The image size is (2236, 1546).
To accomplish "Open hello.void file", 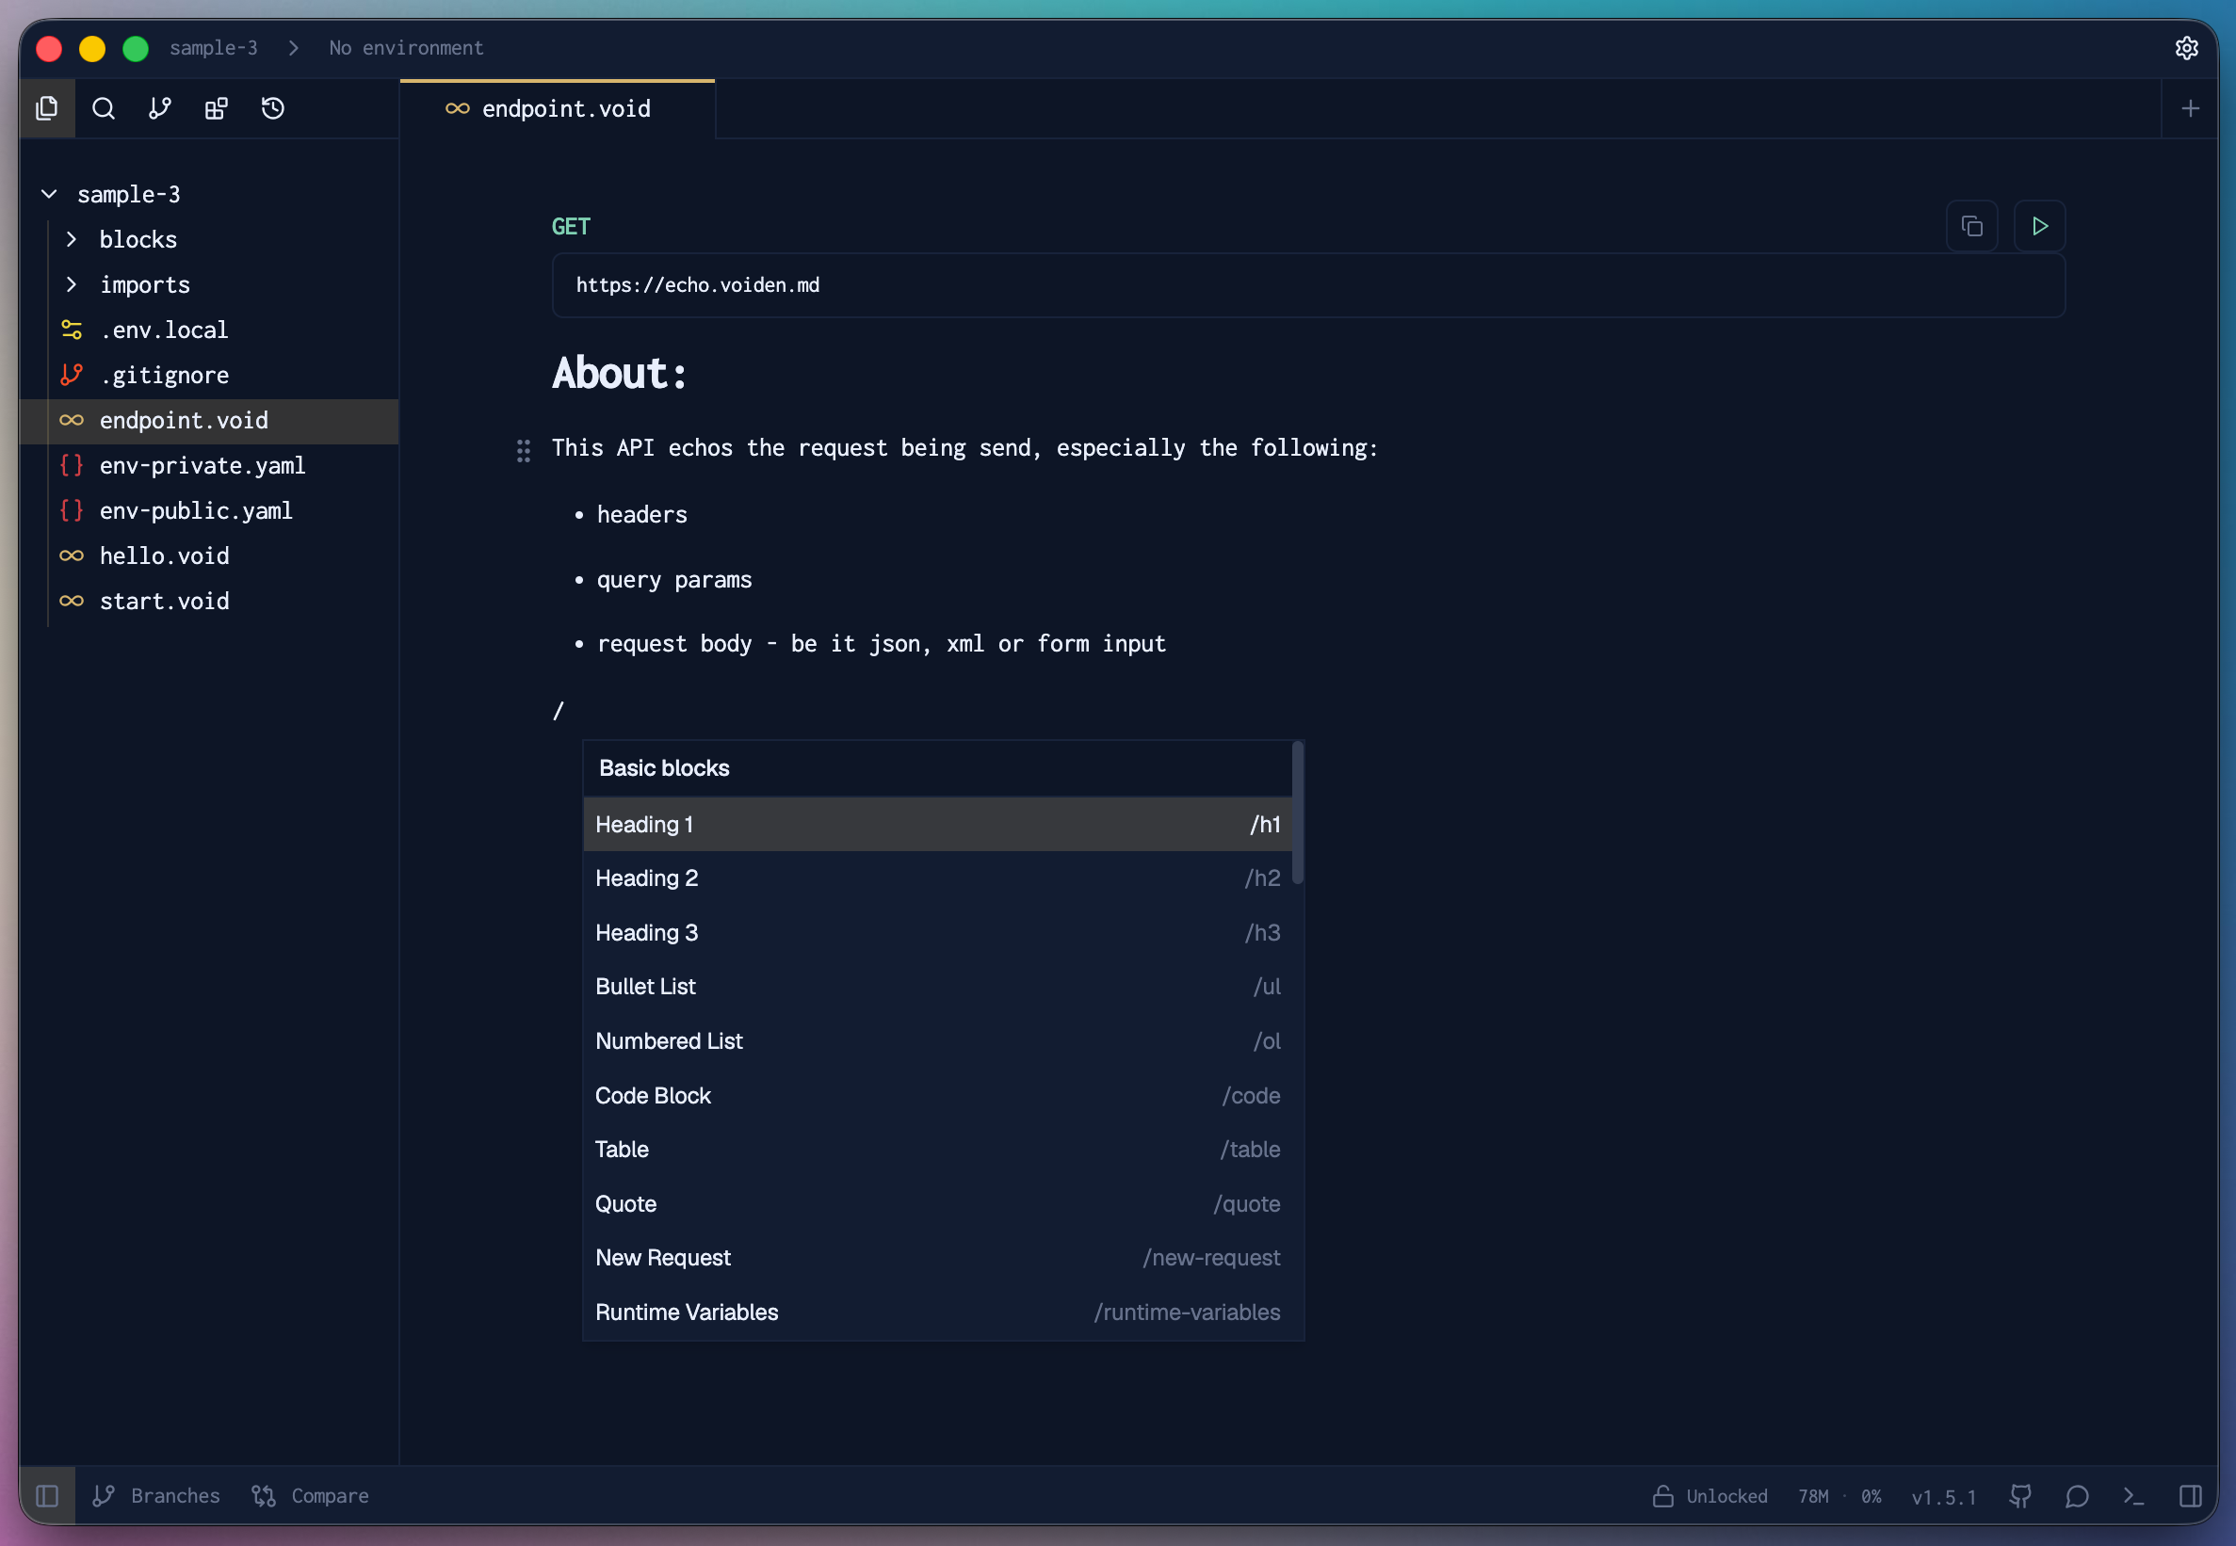I will click(209, 556).
